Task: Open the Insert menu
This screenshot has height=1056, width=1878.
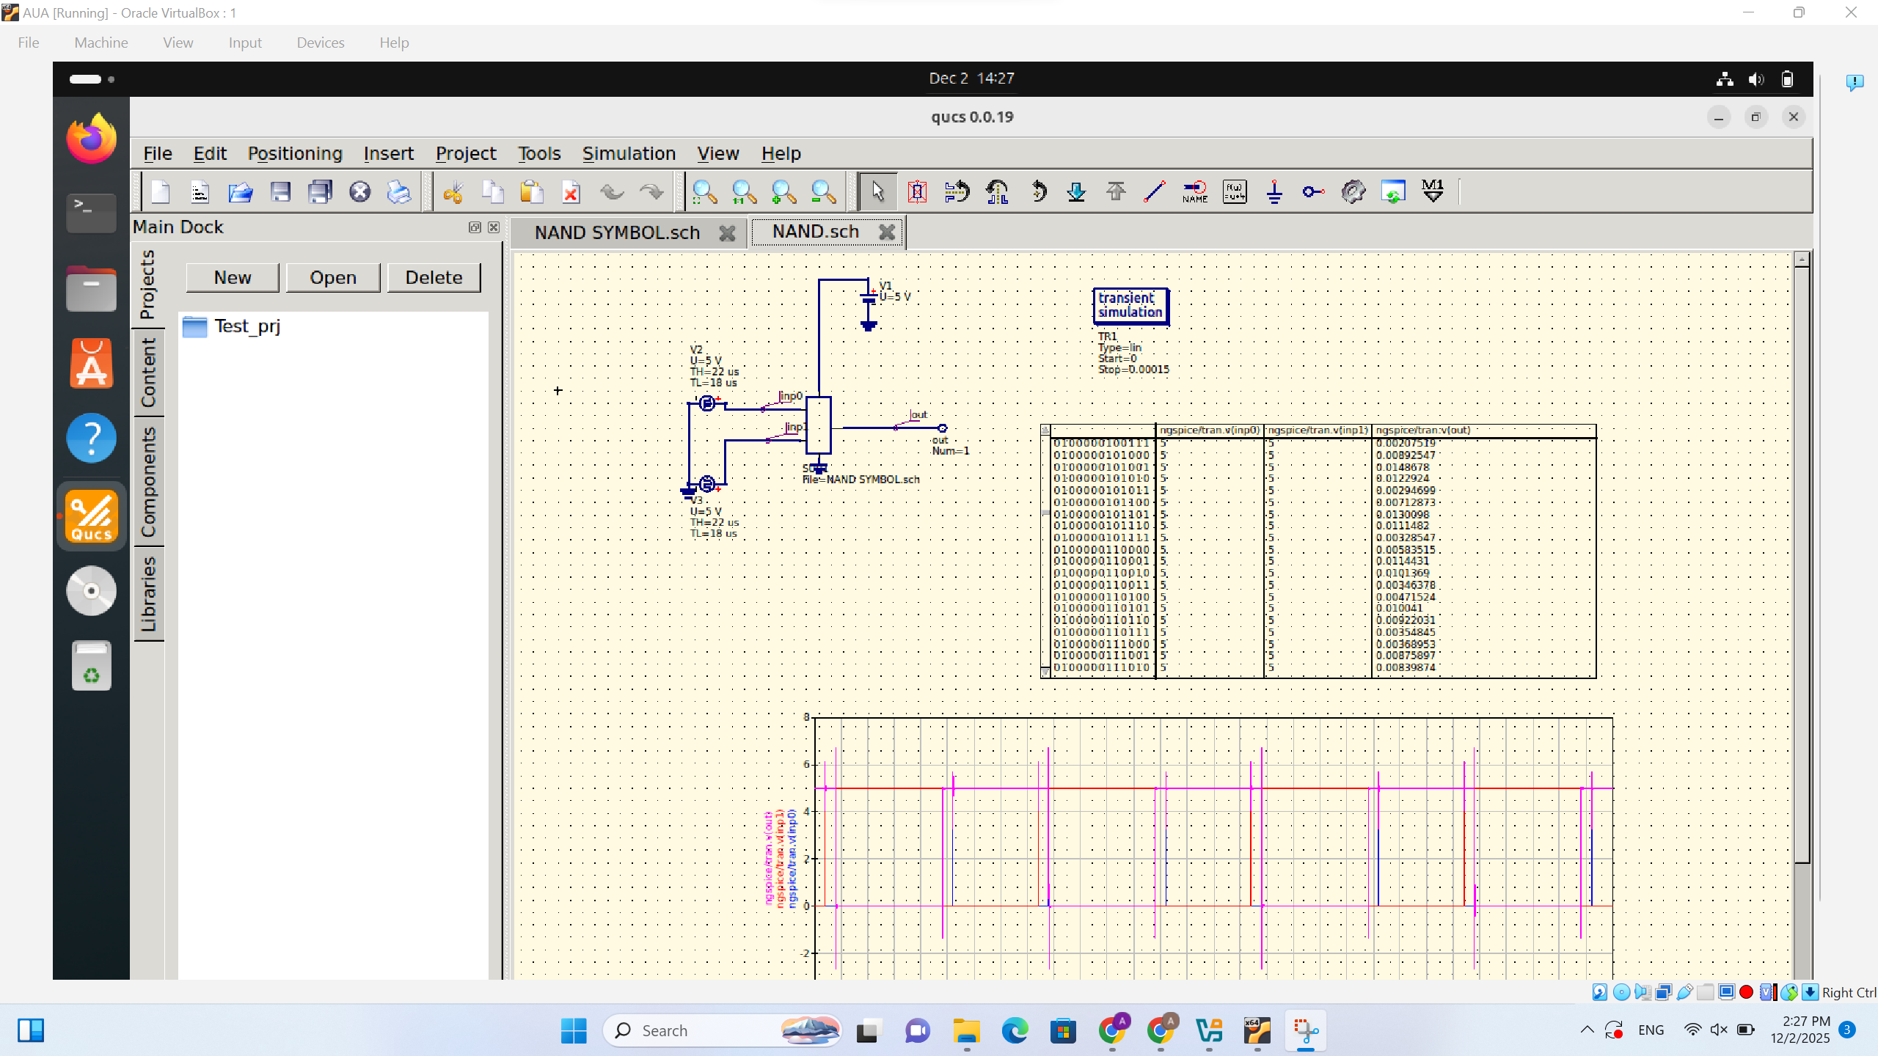Action: coord(389,153)
